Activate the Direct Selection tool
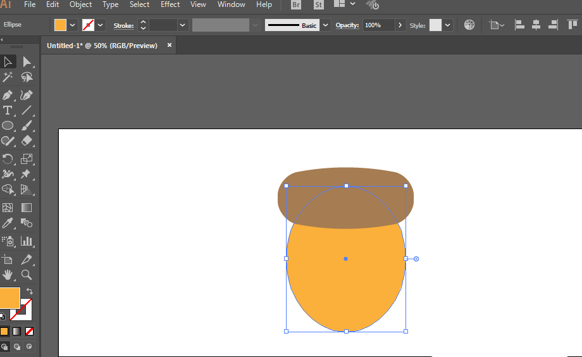582x357 pixels. click(27, 61)
